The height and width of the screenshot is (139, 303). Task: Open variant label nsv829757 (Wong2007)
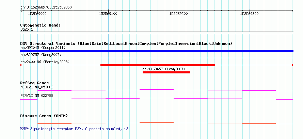[x=41, y=55]
